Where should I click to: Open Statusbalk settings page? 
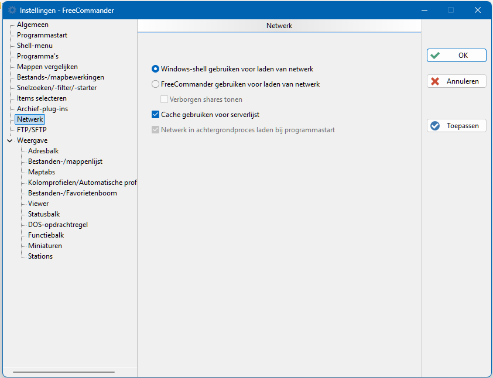44,214
